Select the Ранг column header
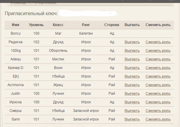Image resolution: width=180 pixels, height=127 pixels. 86,25
